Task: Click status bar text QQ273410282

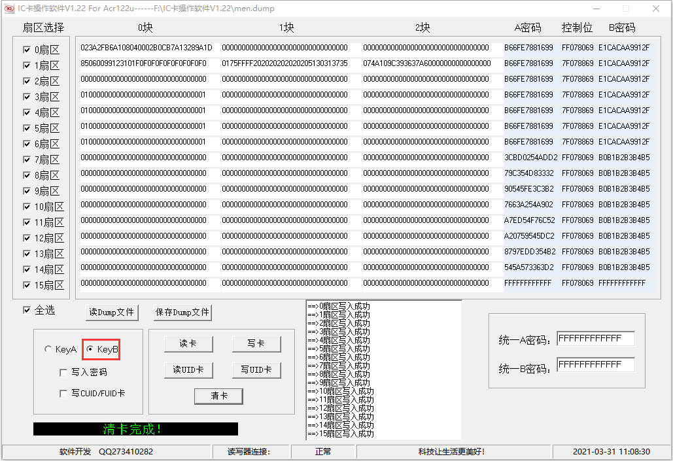Action: click(126, 452)
